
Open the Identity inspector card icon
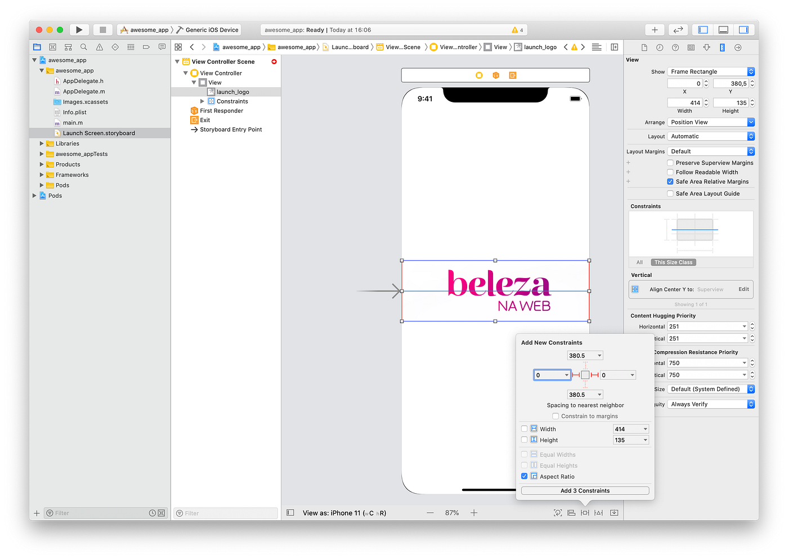(x=691, y=47)
